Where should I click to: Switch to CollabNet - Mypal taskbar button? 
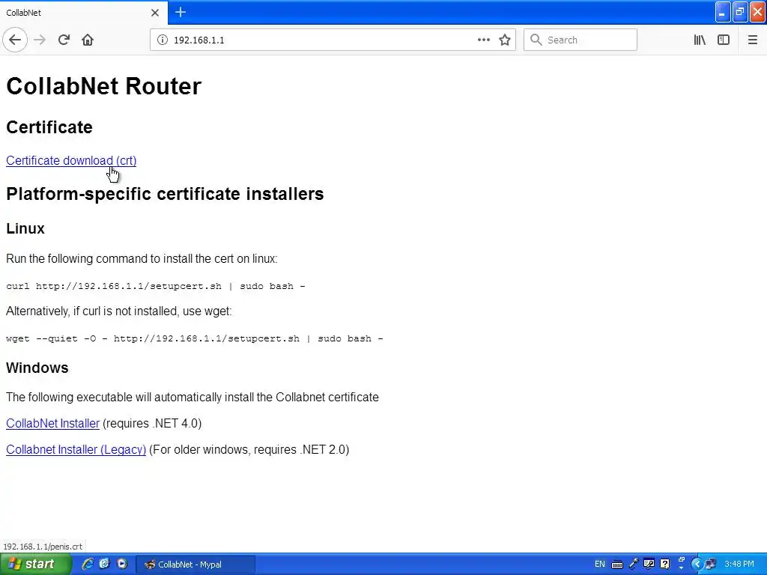(195, 565)
